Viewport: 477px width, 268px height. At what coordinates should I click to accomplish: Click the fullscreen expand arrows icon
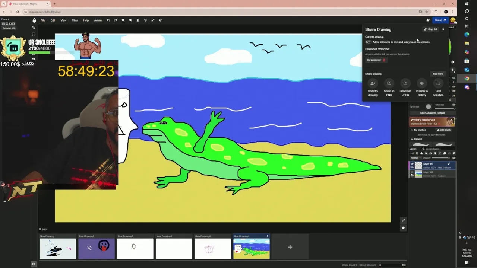click(153, 20)
